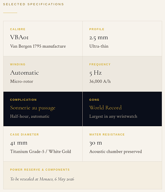Select the Frequency 5 Hz value

95,73
